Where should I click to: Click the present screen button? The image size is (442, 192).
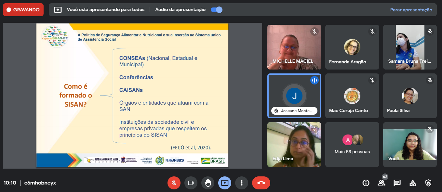click(225, 183)
